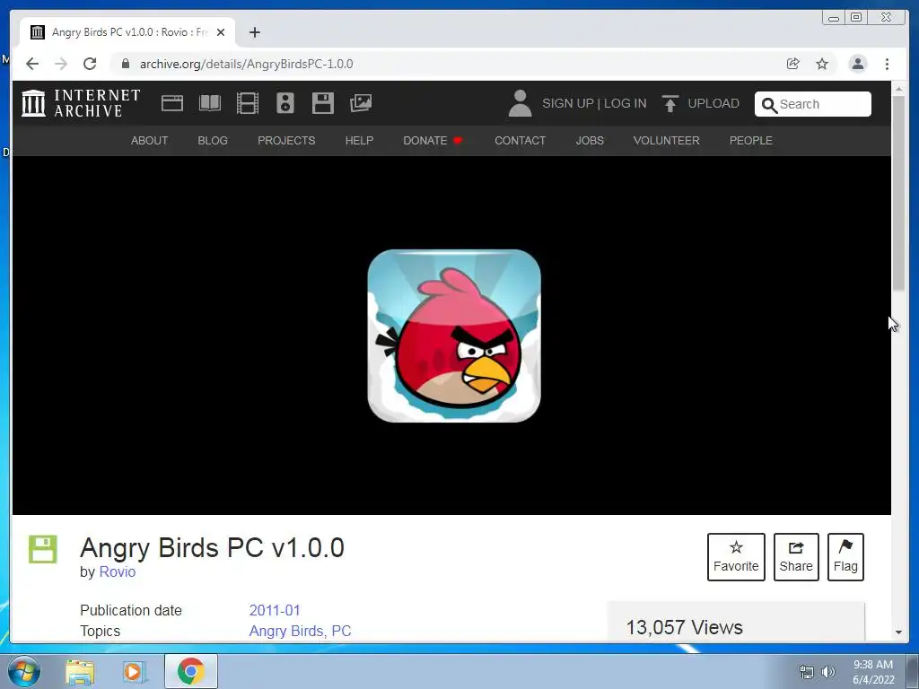Click the UPLOAD link text
The image size is (919, 689).
pyautogui.click(x=713, y=104)
